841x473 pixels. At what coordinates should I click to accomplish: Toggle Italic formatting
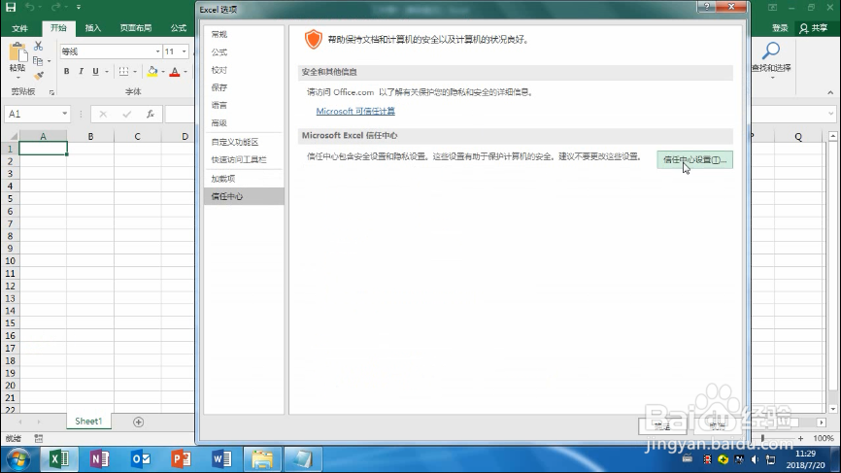(81, 71)
